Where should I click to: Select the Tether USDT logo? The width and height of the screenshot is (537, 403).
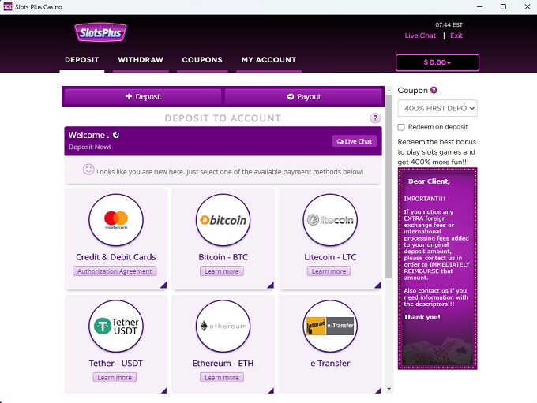(x=116, y=327)
